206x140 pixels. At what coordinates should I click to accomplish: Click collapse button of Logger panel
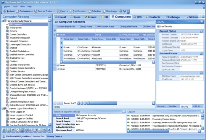pyautogui.click(x=202, y=112)
